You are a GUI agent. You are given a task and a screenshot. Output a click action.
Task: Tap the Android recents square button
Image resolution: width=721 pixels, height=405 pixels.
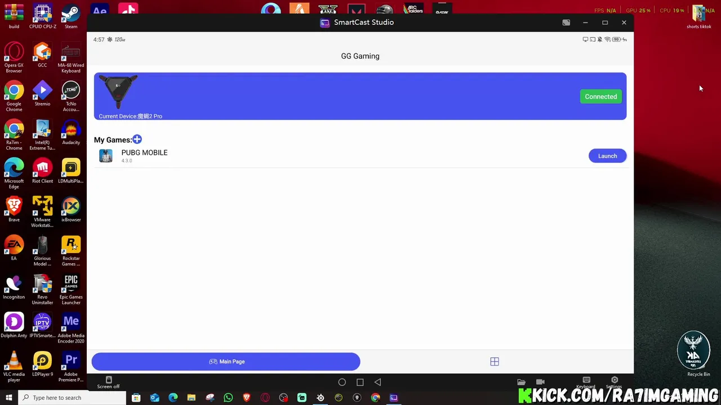tap(360, 382)
